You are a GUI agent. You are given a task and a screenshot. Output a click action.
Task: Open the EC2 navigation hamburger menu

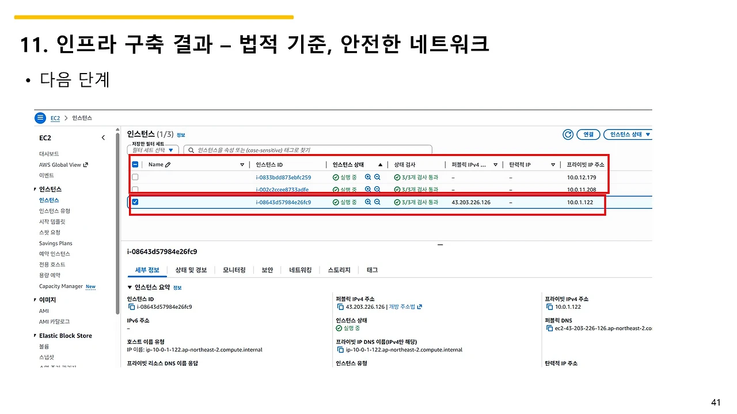40,118
